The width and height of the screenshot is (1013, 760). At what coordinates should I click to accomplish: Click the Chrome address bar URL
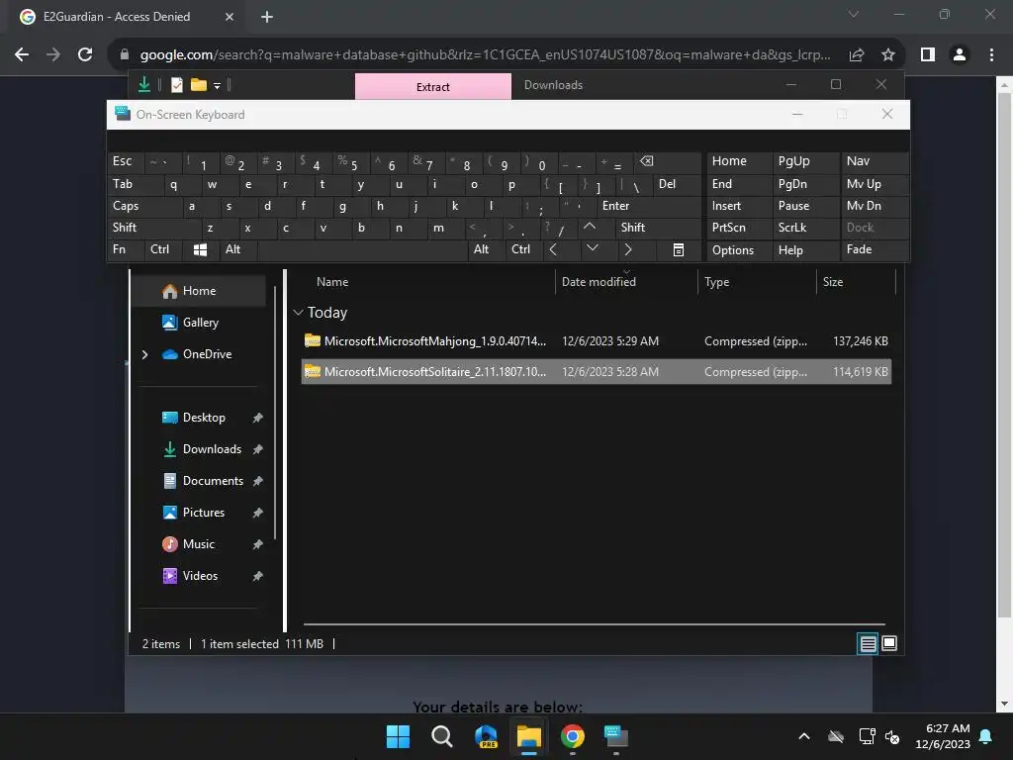pyautogui.click(x=485, y=55)
